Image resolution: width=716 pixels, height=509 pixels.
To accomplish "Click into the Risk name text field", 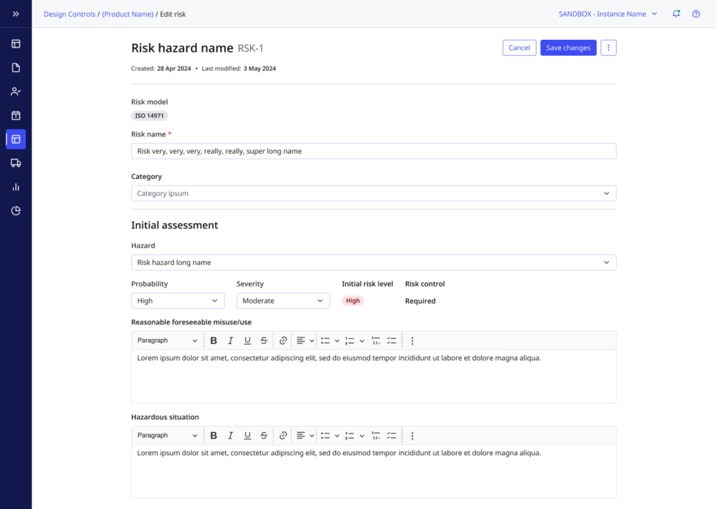I will tap(373, 151).
